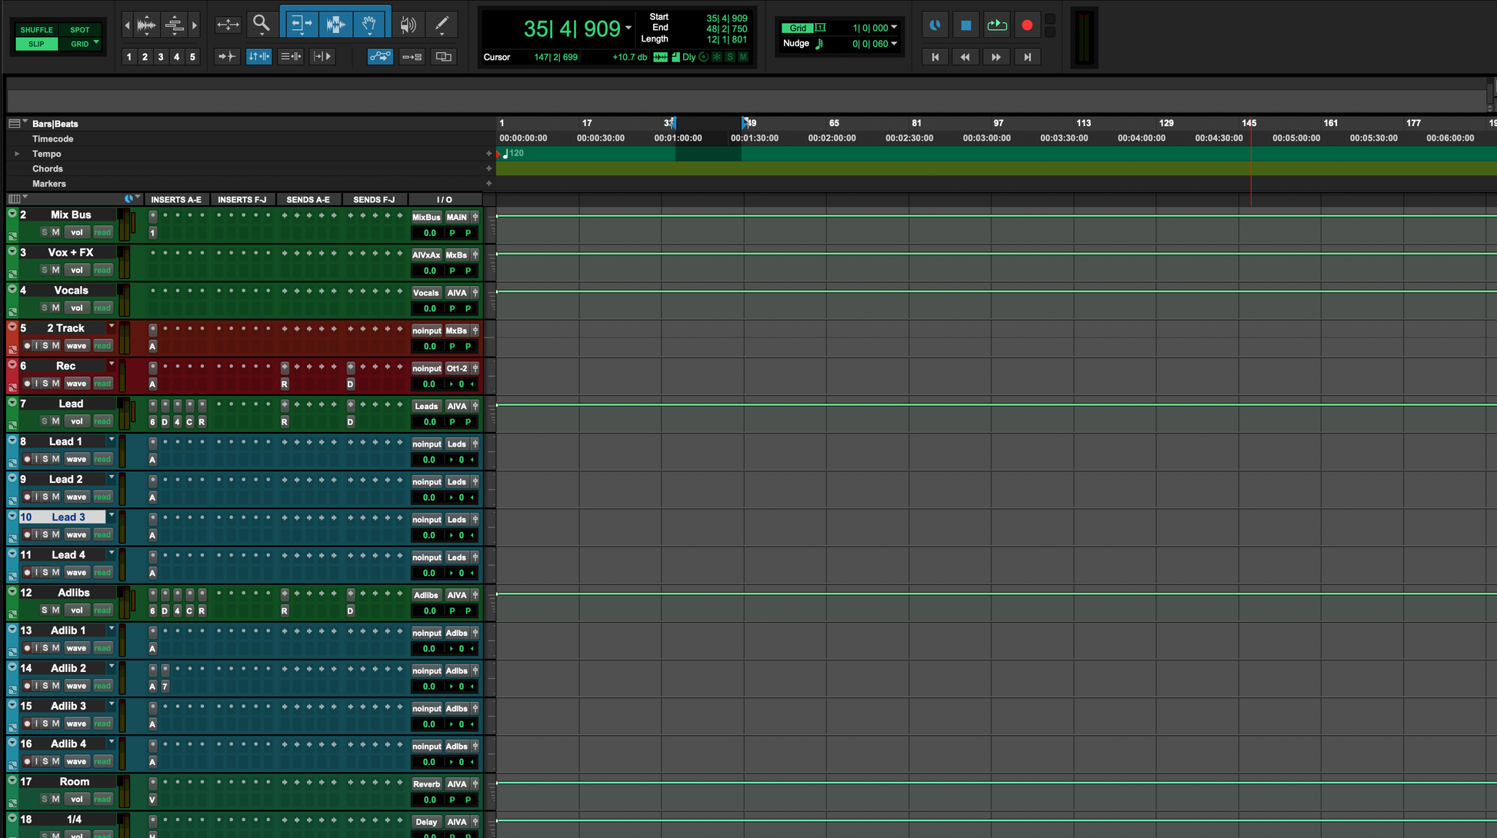
Task: Solo the Lead 1 track
Action: click(x=45, y=459)
